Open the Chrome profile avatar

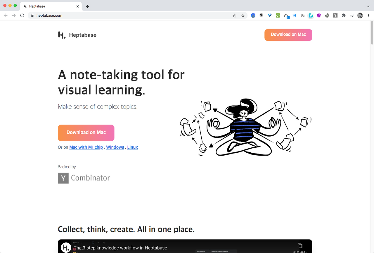click(x=360, y=16)
